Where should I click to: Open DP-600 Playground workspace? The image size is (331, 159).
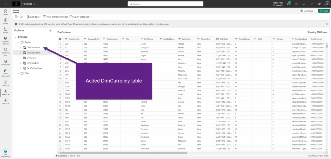(5, 73)
